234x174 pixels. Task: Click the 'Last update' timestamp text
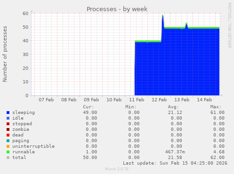175,163
